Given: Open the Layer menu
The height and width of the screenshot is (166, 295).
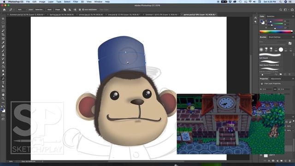Looking at the screenshot, I should pos(51,2).
